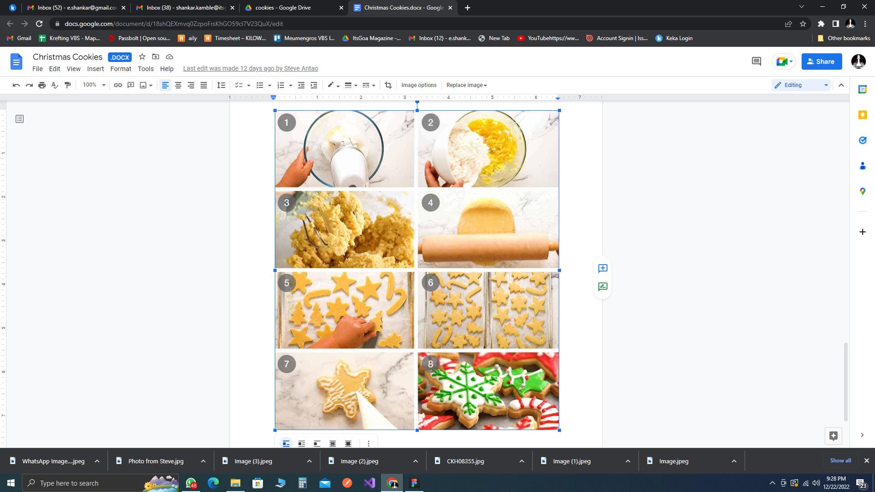Viewport: 875px width, 492px height.
Task: Show the document outline panel
Action: coord(20,119)
